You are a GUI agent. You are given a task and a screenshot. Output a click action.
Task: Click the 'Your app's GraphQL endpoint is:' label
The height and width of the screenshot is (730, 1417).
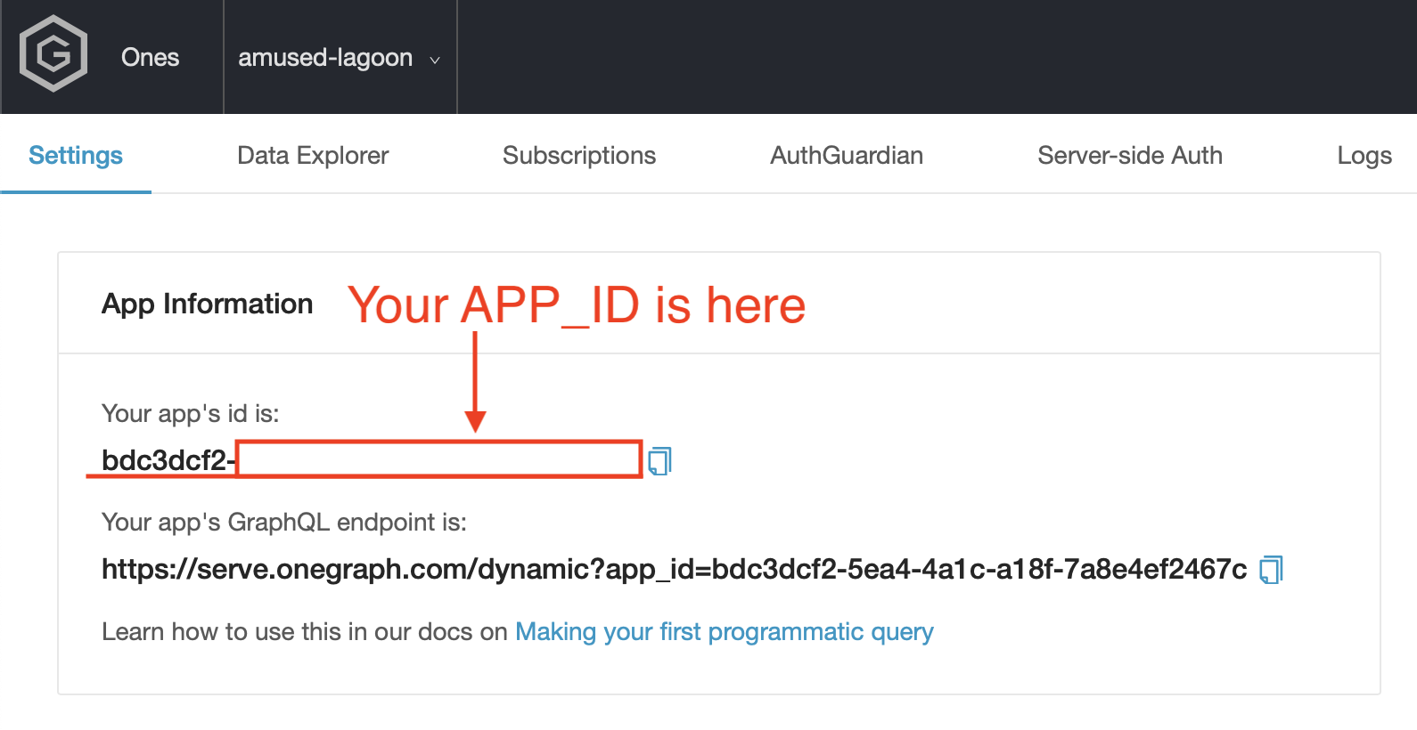click(x=283, y=522)
